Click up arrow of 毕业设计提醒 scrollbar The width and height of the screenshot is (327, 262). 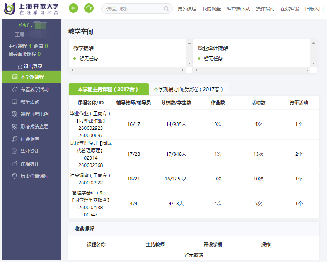pos(313,43)
